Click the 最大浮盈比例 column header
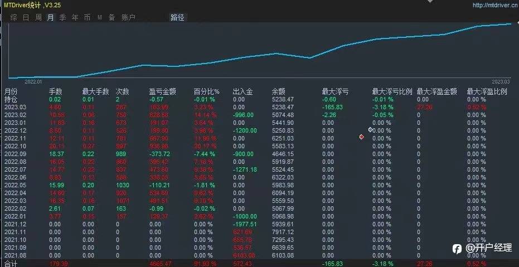The height and width of the screenshot is (267, 519). 487,91
